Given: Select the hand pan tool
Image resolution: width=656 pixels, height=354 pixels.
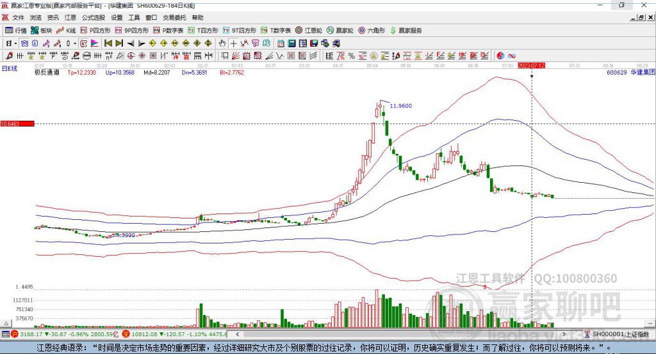Looking at the screenshot, I should 222,43.
